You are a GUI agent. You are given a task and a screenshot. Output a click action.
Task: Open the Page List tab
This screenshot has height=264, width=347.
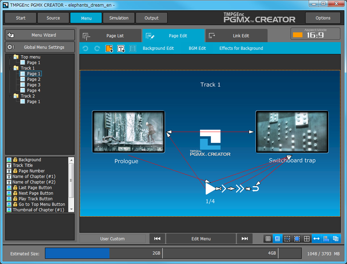[110, 36]
